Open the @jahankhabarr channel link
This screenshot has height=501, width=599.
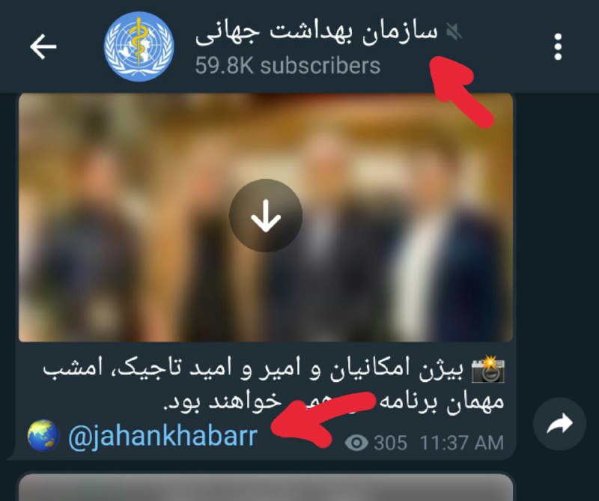tap(162, 436)
